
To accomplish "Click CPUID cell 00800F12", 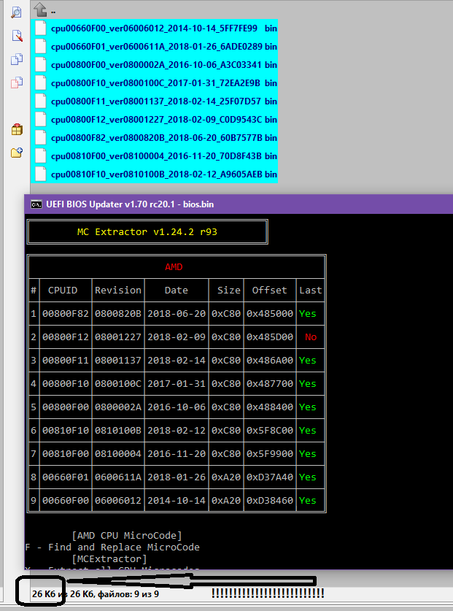I will pyautogui.click(x=66, y=337).
